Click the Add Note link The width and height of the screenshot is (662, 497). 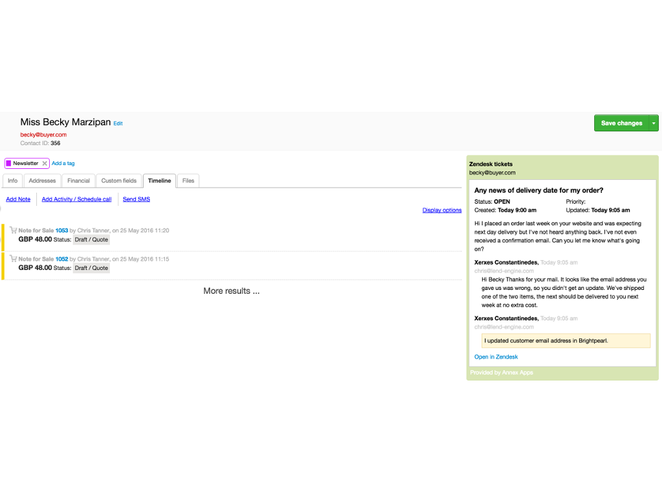coord(18,199)
